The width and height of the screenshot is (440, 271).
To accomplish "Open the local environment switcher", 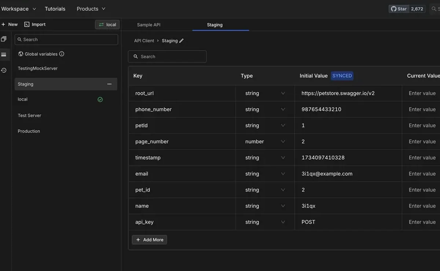I will pos(107,25).
